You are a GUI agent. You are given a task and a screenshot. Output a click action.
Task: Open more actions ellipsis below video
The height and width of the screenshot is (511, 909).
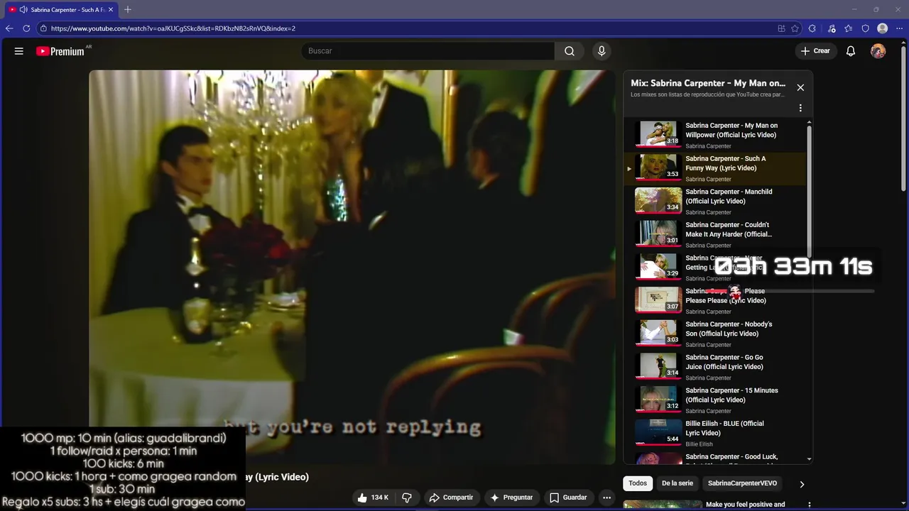pyautogui.click(x=606, y=498)
